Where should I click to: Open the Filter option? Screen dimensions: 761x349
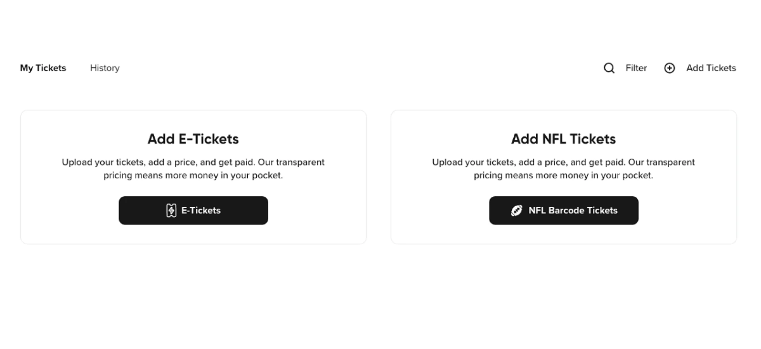(x=636, y=68)
